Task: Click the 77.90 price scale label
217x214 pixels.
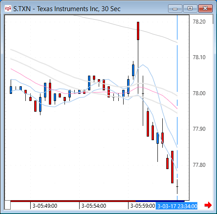Action: click(x=199, y=129)
